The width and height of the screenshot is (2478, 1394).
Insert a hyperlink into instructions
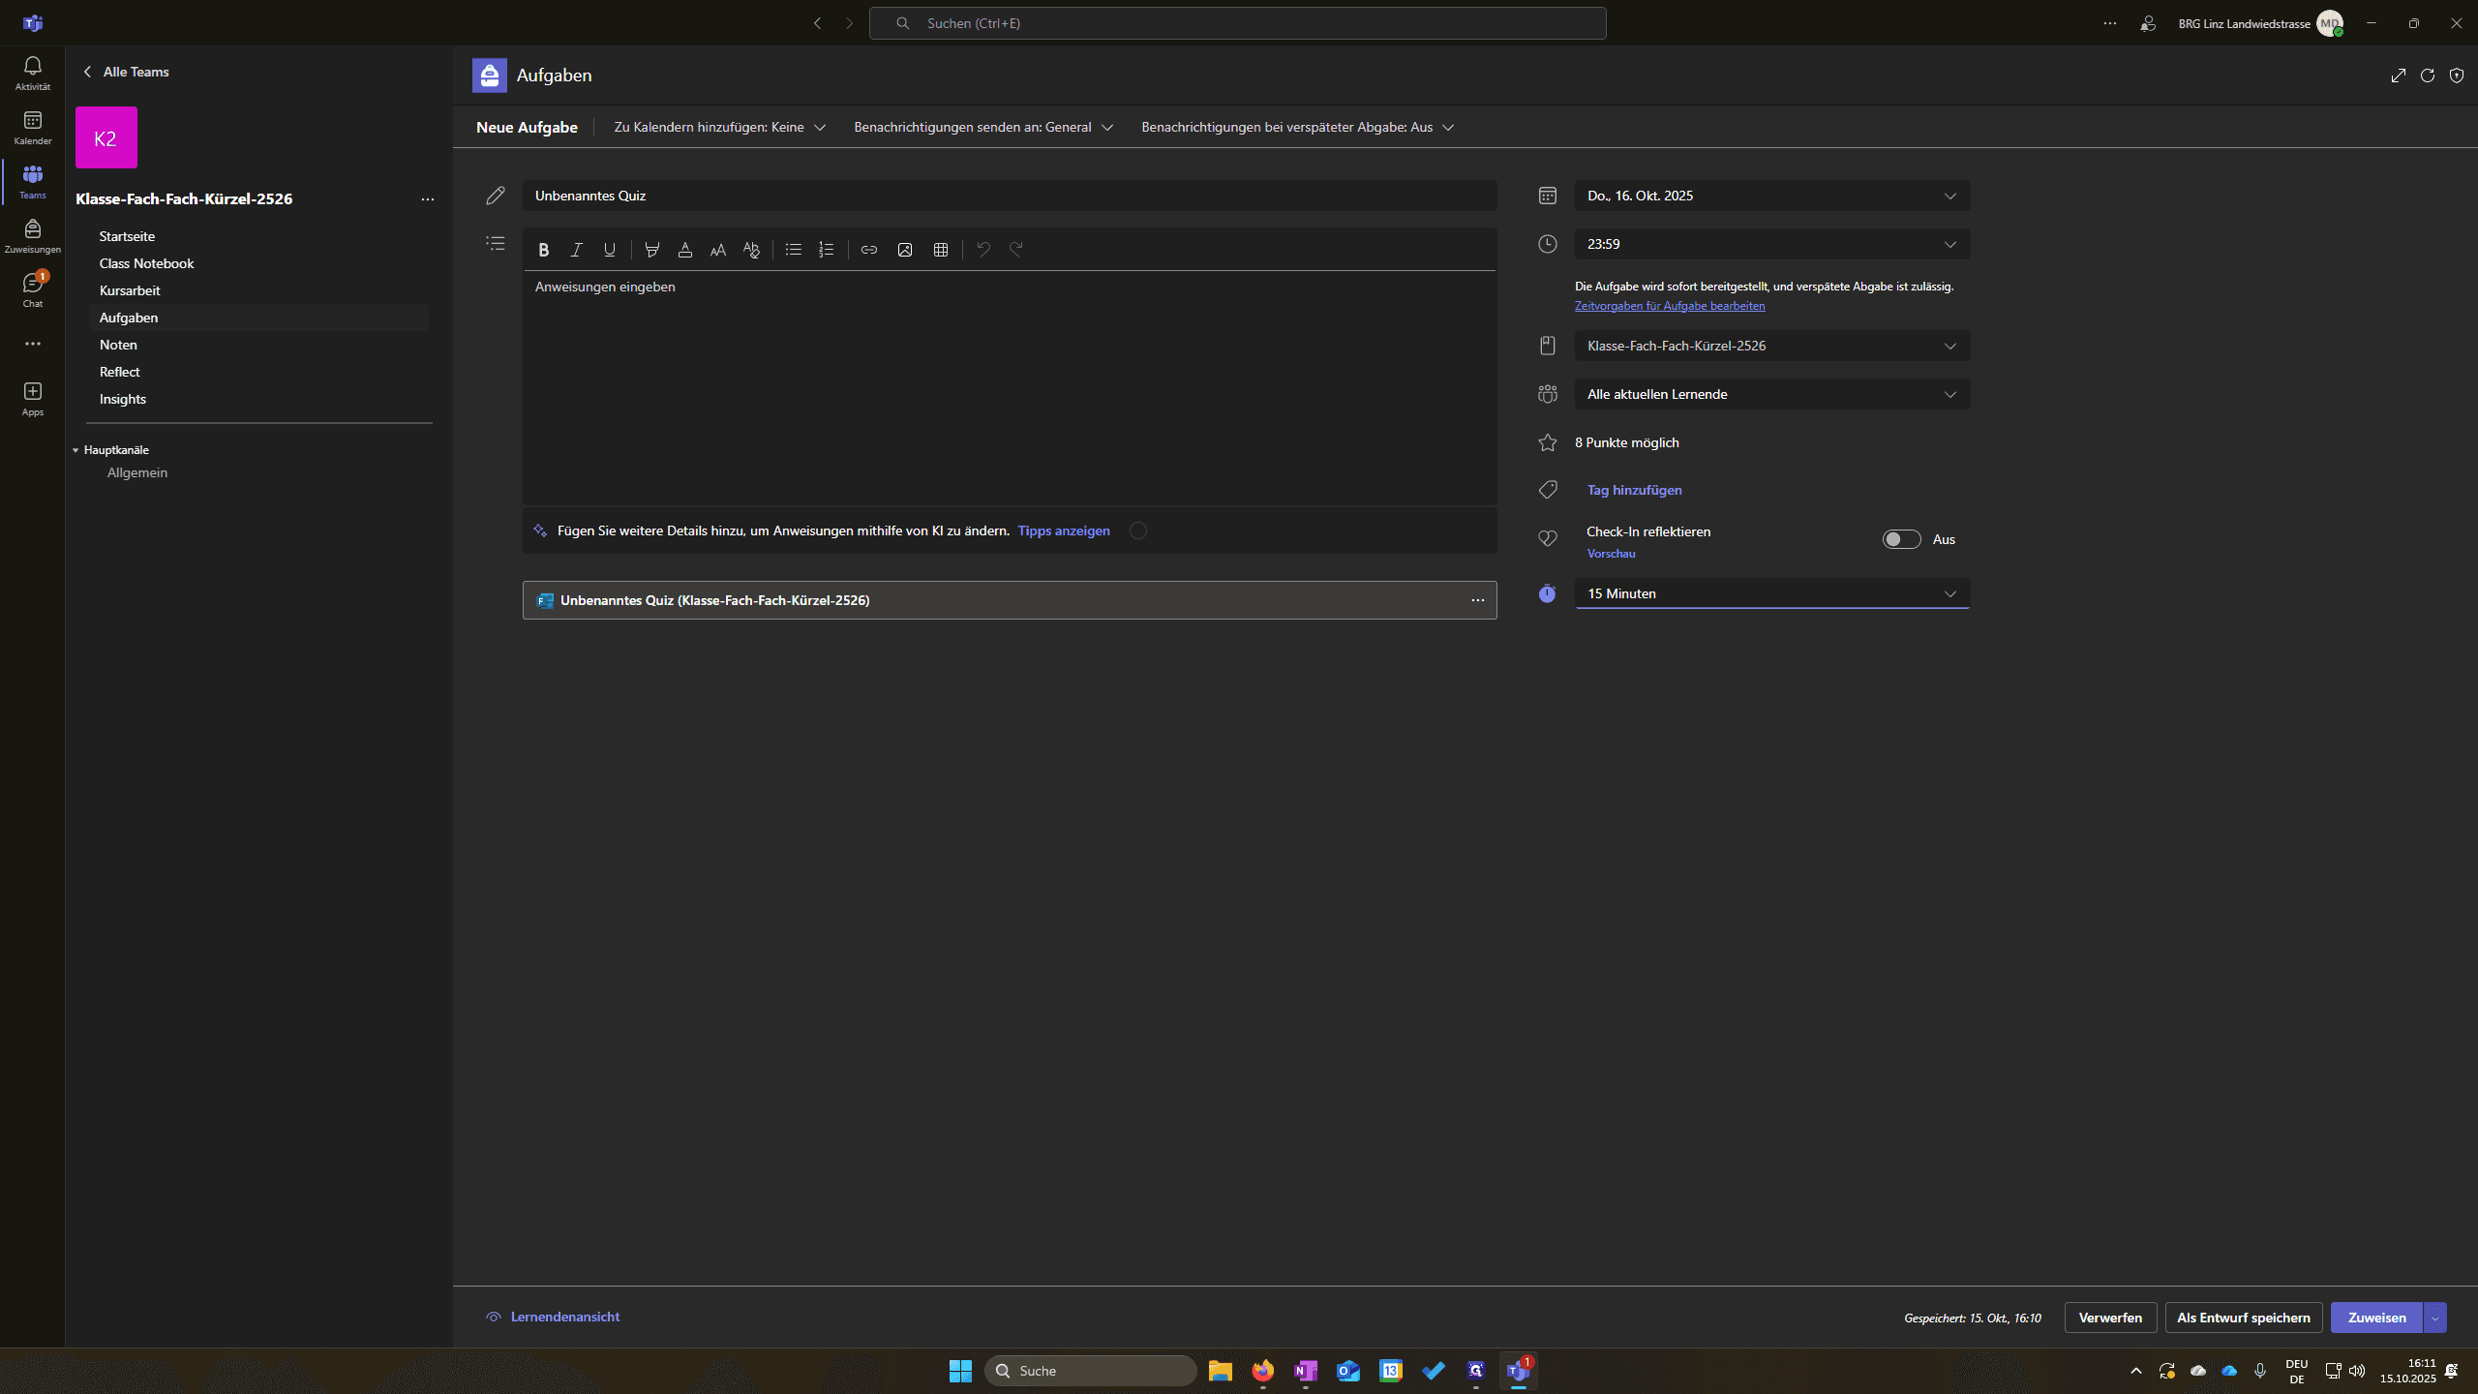click(869, 250)
